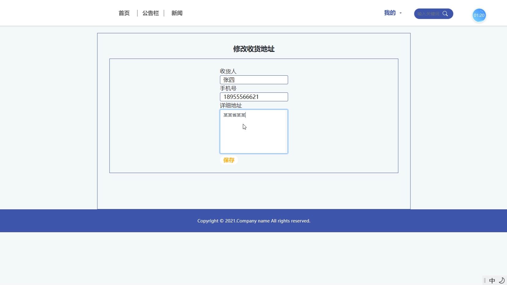Open the 首页 home page
This screenshot has height=285, width=507.
point(124,13)
